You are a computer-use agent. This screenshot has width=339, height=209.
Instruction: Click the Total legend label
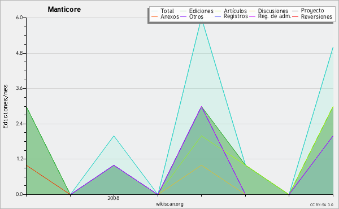167,11
